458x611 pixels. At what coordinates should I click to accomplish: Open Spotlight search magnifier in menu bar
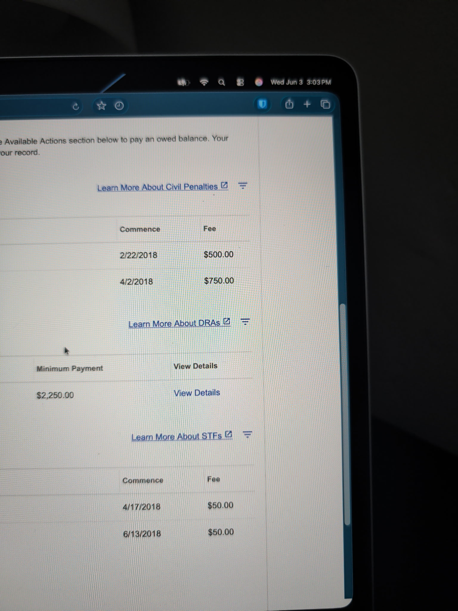click(222, 82)
